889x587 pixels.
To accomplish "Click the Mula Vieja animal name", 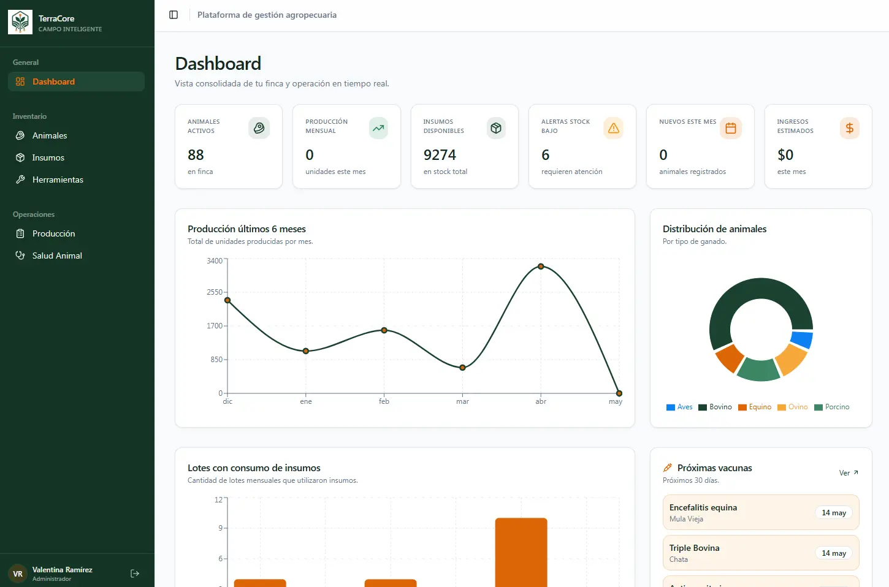I will (686, 519).
